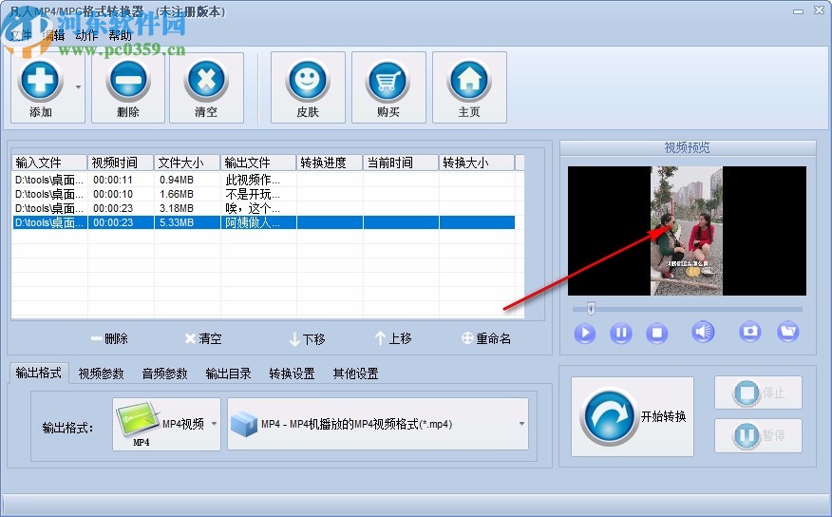Switch to the 转换设置 tab
Screen dimensions: 832x517
(292, 373)
